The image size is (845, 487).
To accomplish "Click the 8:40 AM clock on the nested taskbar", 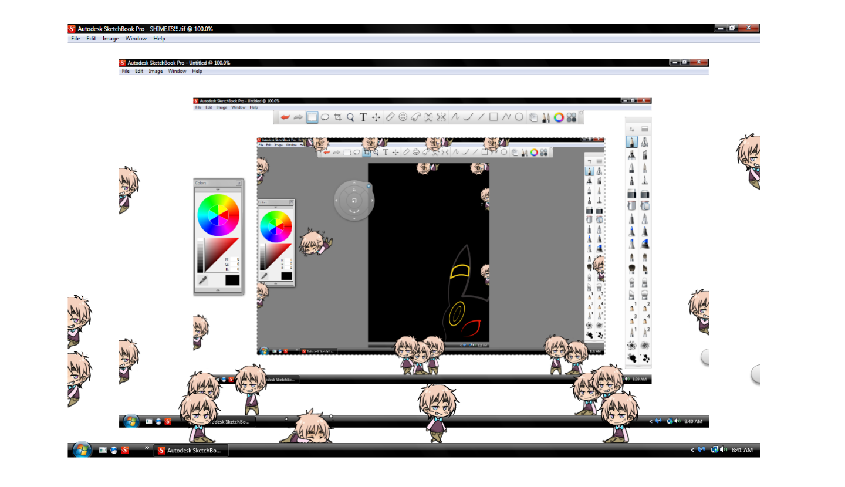I will 693,421.
